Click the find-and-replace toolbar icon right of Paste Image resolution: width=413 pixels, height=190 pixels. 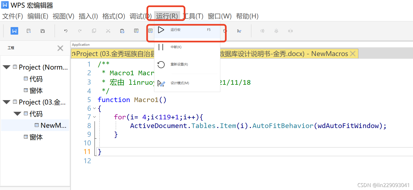136,31
